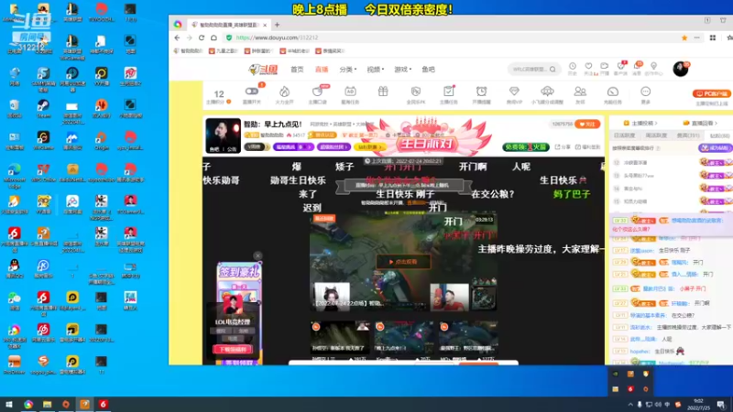Open File Explorer from the taskbar

coord(48,404)
